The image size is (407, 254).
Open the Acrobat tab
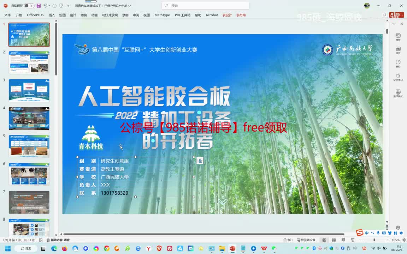pos(212,15)
